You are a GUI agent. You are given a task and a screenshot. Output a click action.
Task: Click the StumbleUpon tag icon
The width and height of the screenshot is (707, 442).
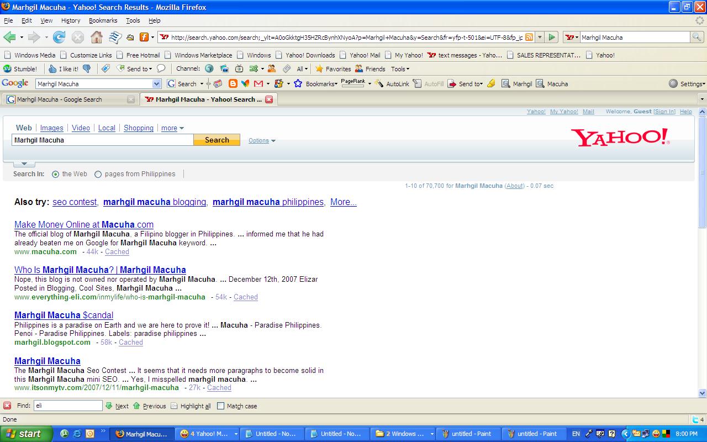tap(105, 69)
